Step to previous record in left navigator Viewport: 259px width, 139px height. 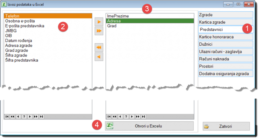point(18,117)
